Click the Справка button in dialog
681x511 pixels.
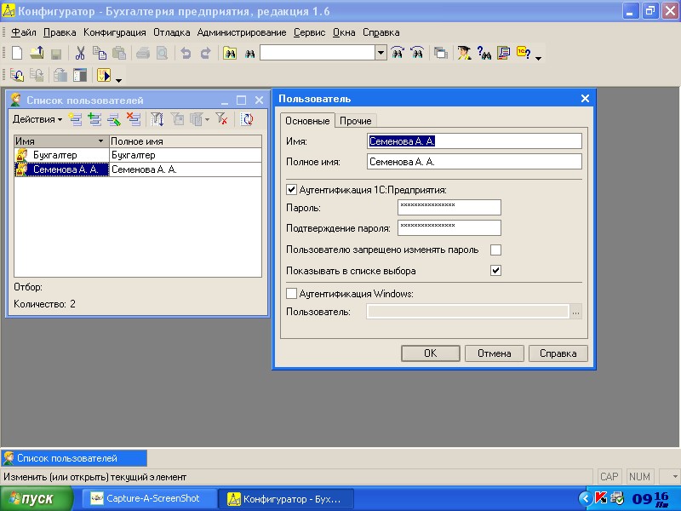[x=558, y=353]
